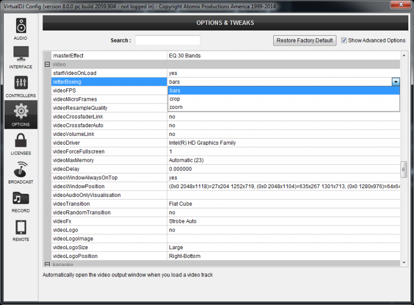Select bars option in dropdown list
Viewport: 414px width, 305px height.
click(x=284, y=90)
